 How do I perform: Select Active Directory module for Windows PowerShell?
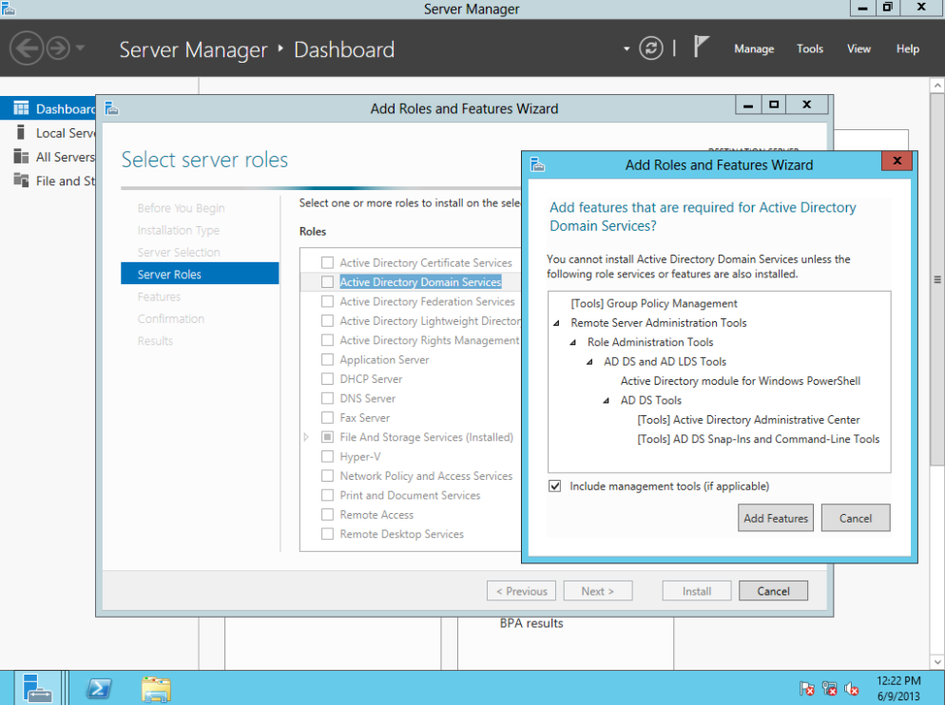[740, 381]
